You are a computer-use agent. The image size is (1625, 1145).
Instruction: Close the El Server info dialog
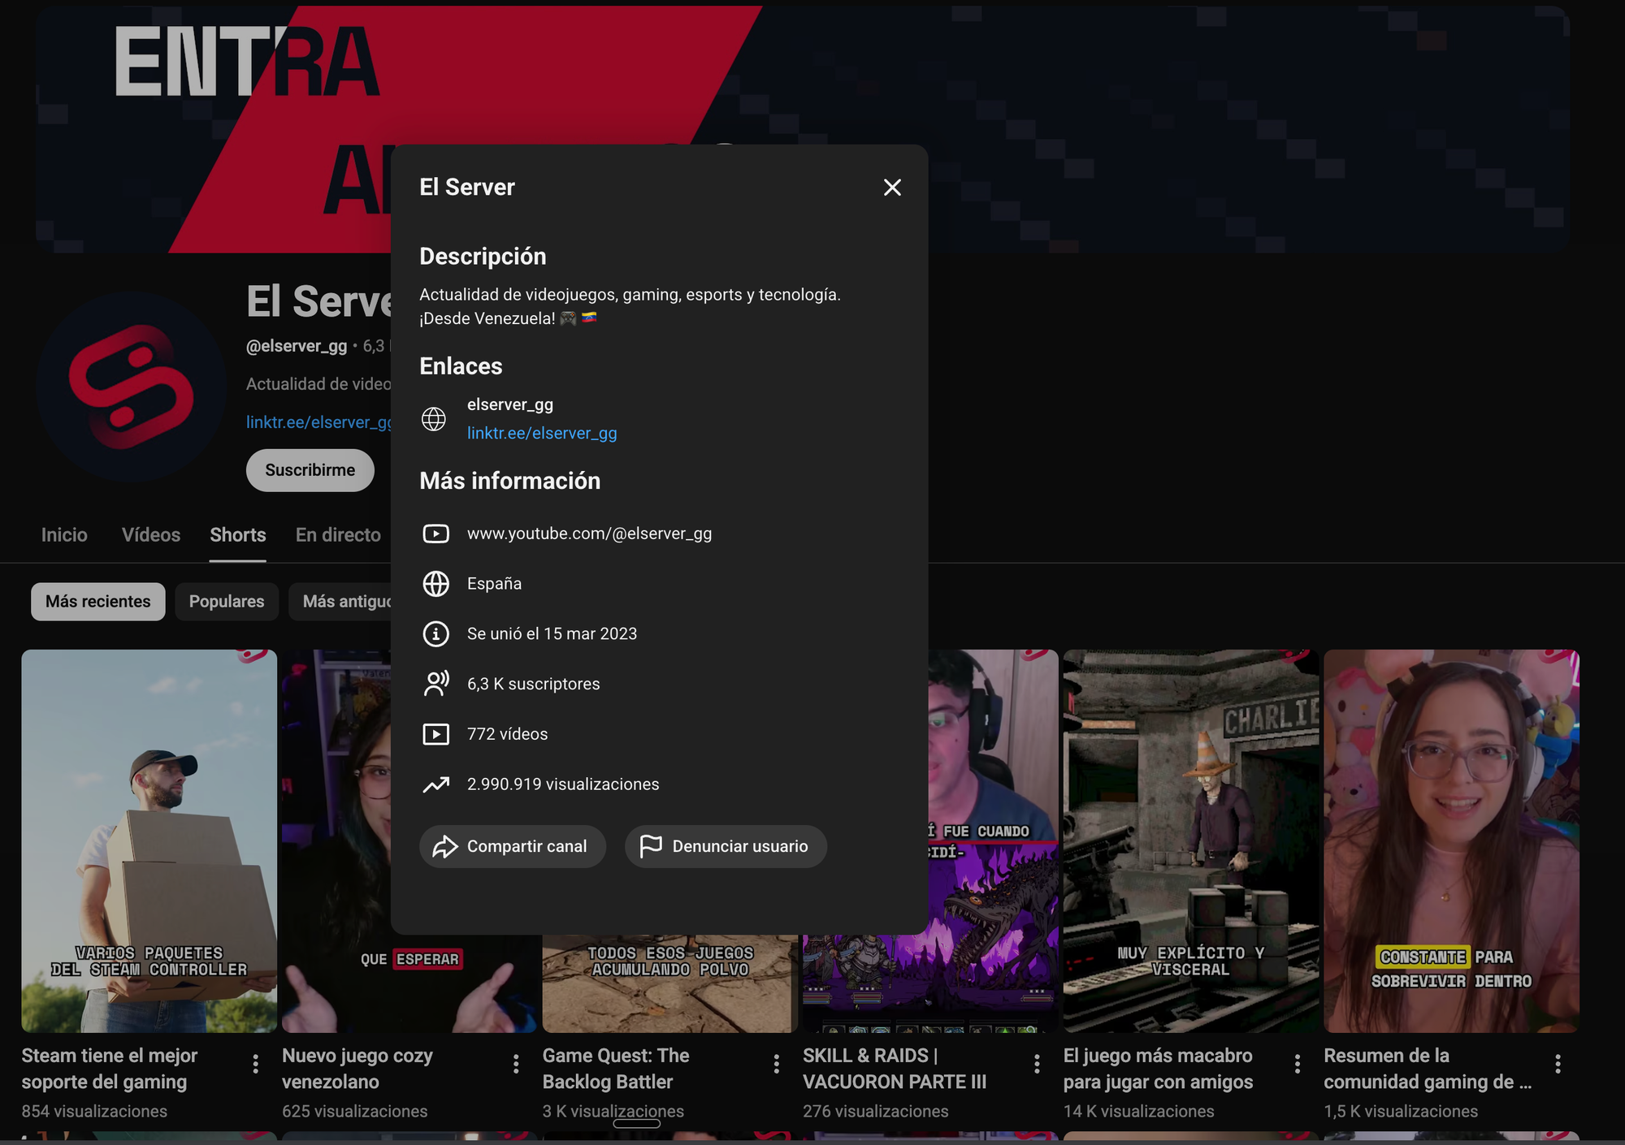coord(892,188)
